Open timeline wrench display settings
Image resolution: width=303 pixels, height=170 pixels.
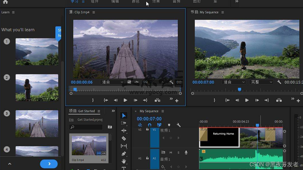pyautogui.click(x=178, y=125)
